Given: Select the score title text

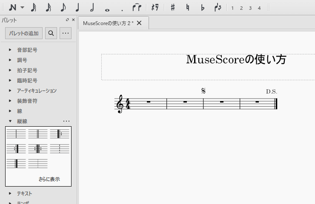Looking at the screenshot, I should pyautogui.click(x=236, y=59).
